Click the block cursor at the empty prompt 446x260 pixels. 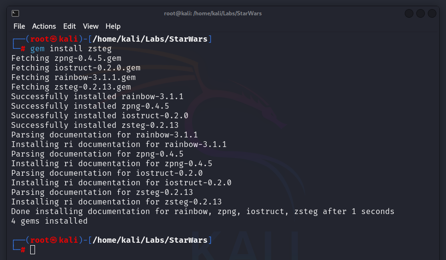[33, 249]
